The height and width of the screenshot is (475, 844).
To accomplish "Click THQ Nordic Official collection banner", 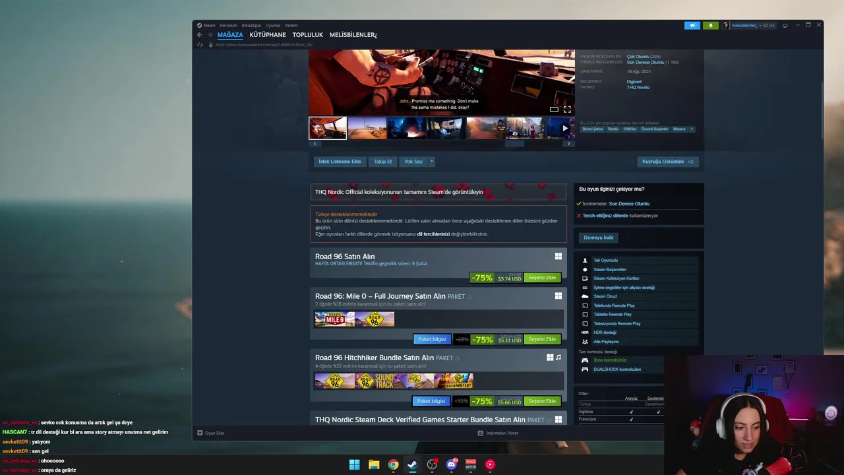I will tap(438, 192).
